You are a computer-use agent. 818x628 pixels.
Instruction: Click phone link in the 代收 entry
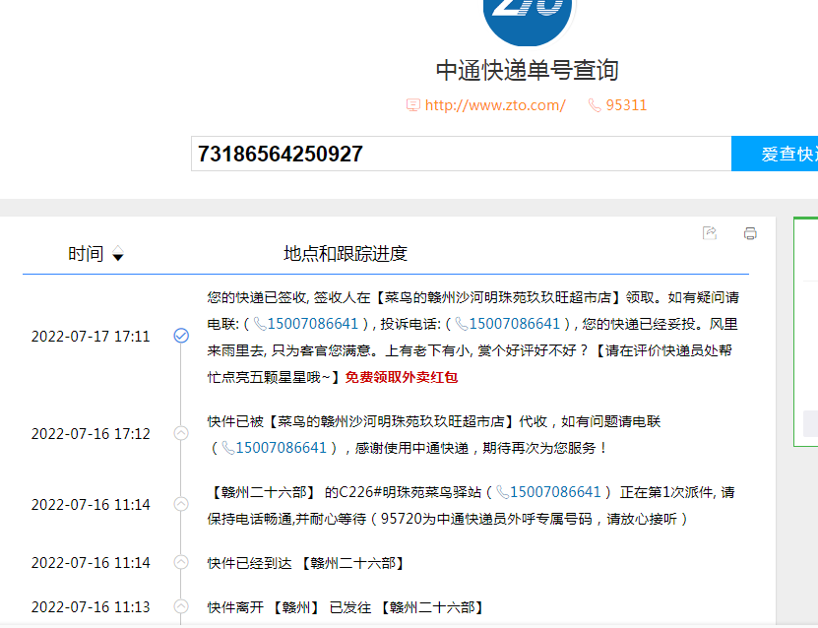coord(281,448)
